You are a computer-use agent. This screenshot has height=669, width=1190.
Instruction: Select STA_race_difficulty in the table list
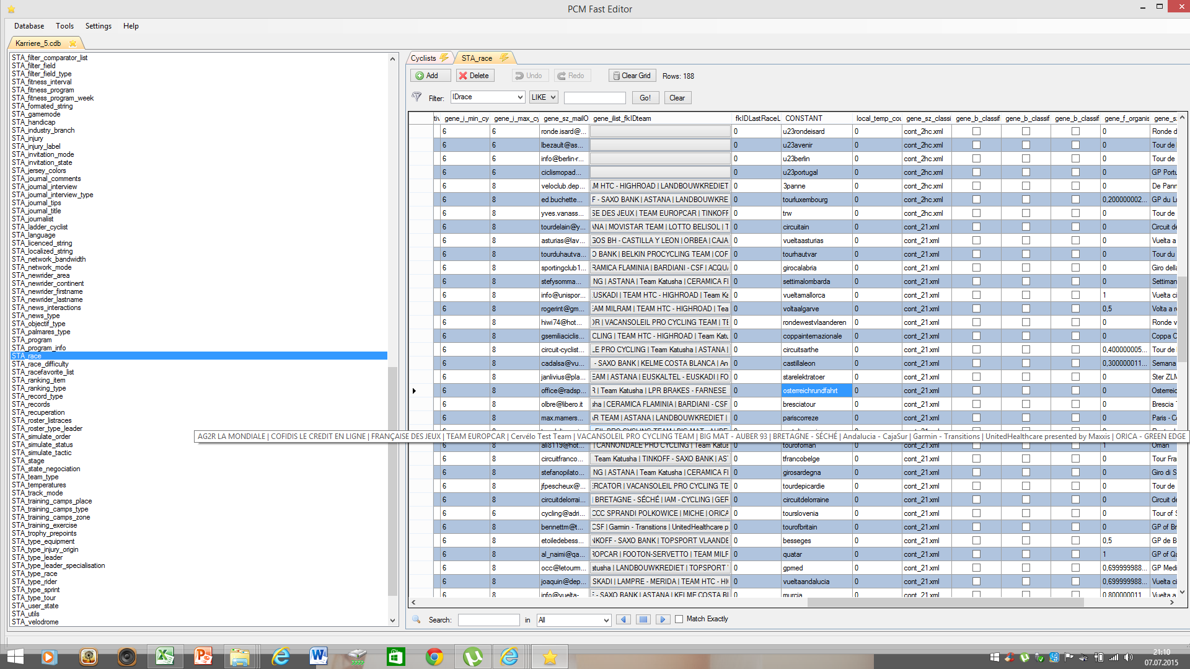pos(40,364)
